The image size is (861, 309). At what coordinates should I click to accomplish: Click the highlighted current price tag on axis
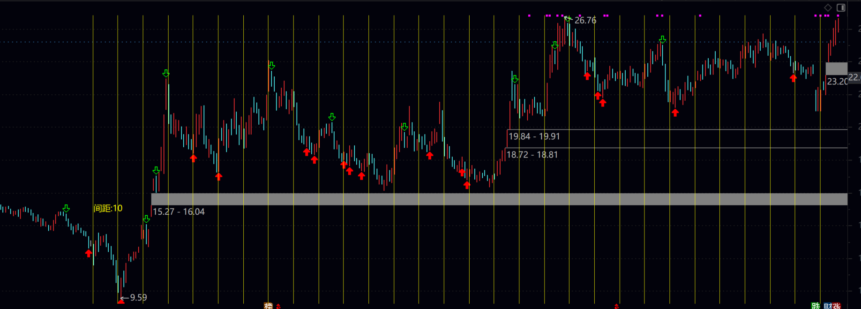coord(854,77)
